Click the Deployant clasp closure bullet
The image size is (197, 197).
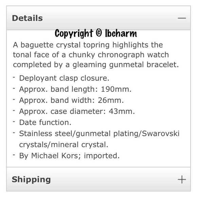point(64,78)
